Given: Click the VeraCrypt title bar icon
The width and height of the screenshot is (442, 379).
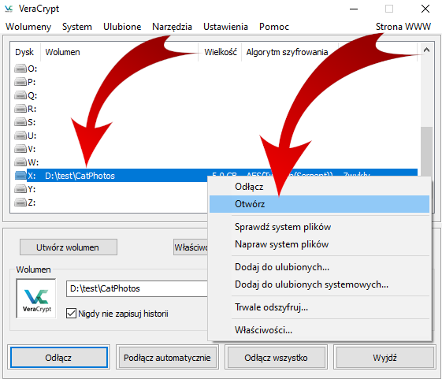Looking at the screenshot, I should [x=9, y=9].
